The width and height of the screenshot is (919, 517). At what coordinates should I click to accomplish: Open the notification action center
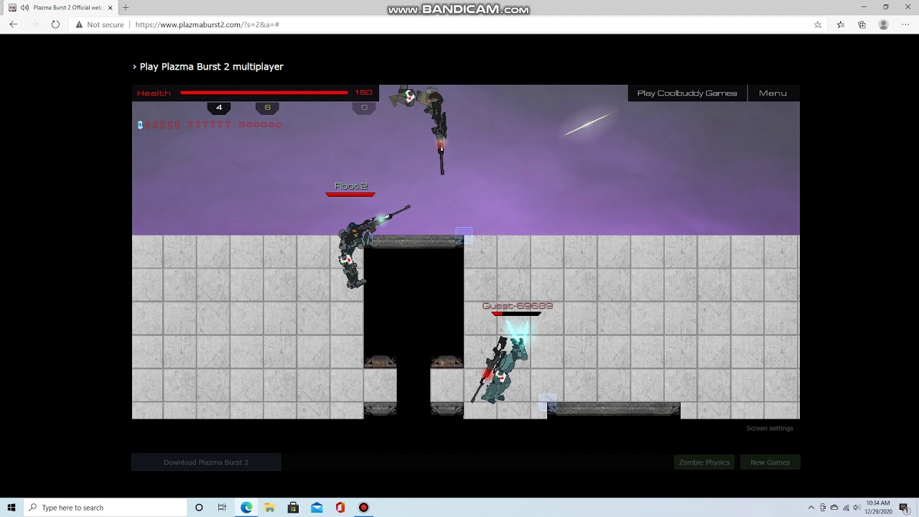tap(905, 508)
